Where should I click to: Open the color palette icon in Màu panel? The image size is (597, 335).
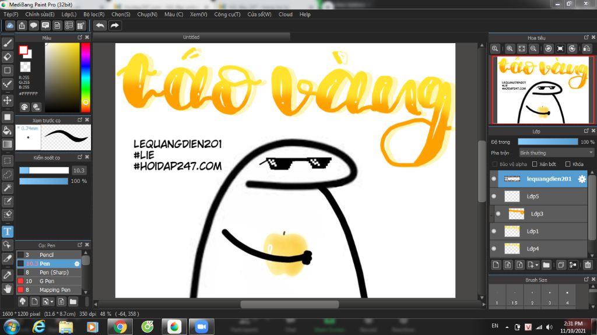(24, 107)
